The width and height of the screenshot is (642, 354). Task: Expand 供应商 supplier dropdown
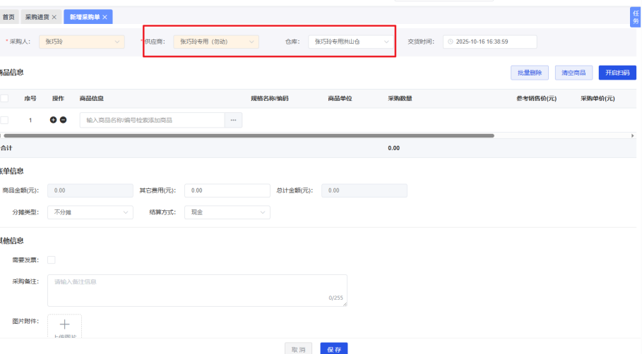coord(216,42)
